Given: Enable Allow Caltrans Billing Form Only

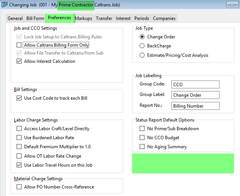Looking at the screenshot, I should [x=19, y=45].
